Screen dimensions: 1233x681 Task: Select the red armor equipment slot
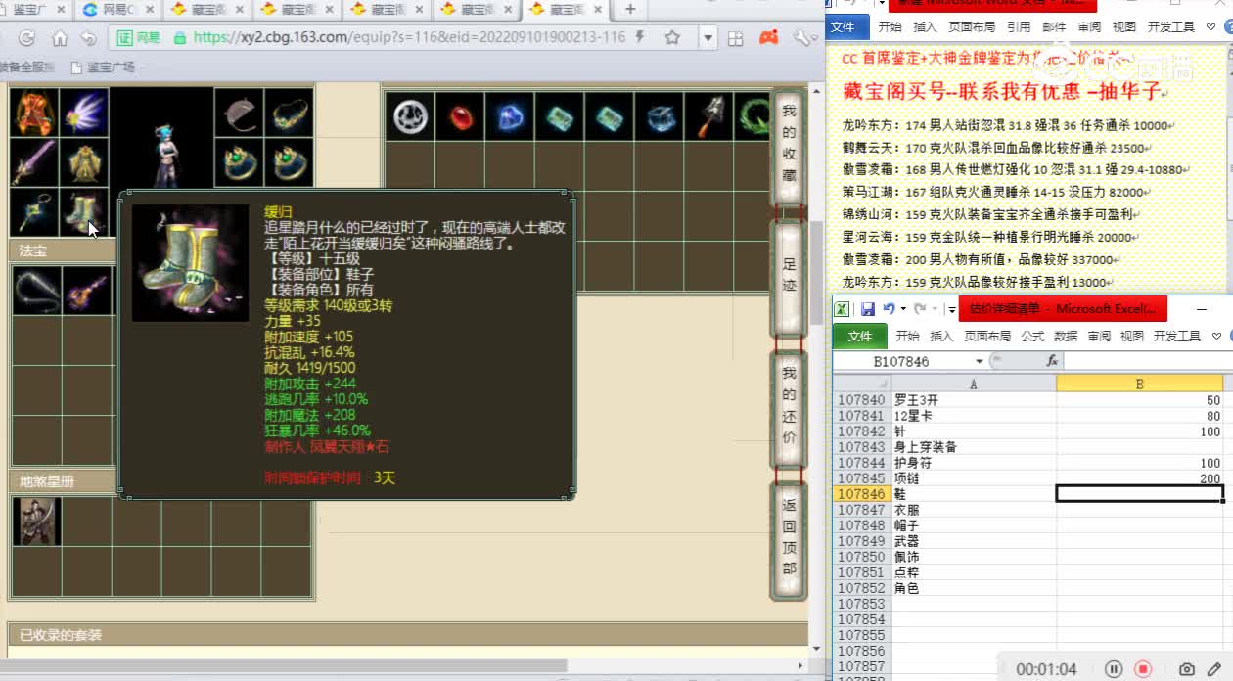click(x=33, y=113)
